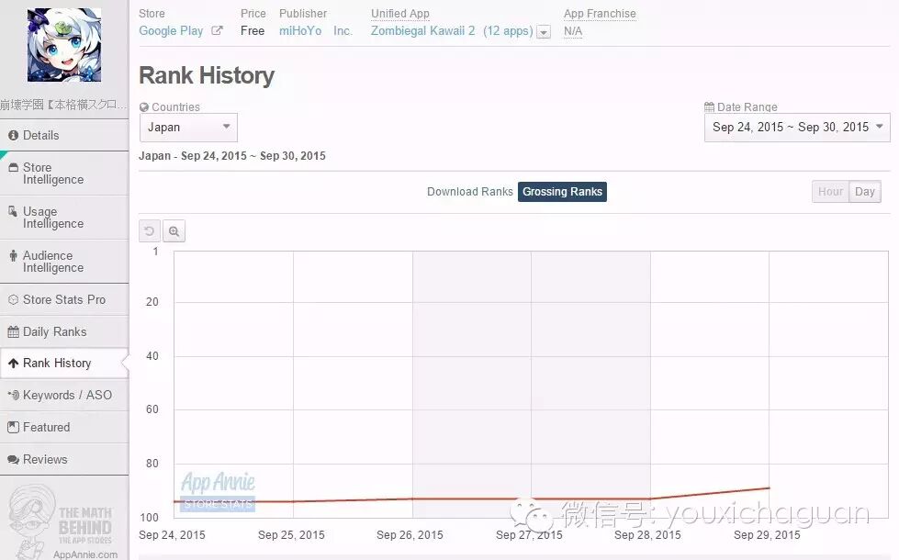Go to Daily Ranks page
The width and height of the screenshot is (899, 560).
tap(64, 332)
